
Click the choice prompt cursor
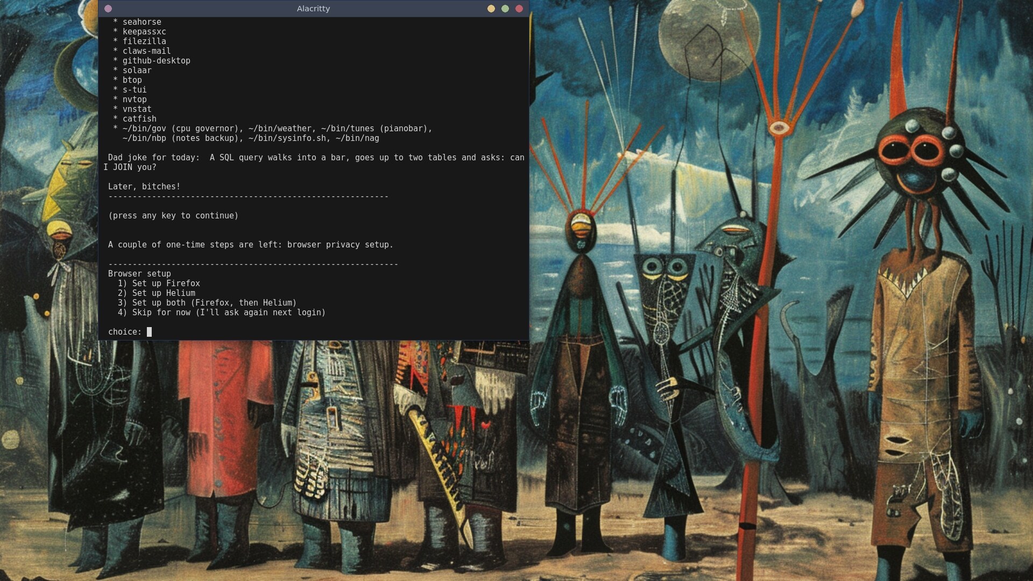[149, 332]
